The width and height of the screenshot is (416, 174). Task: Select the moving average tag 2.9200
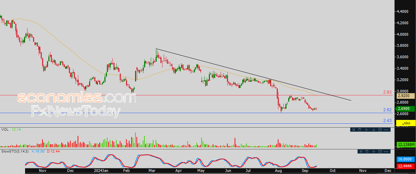coord(406,96)
